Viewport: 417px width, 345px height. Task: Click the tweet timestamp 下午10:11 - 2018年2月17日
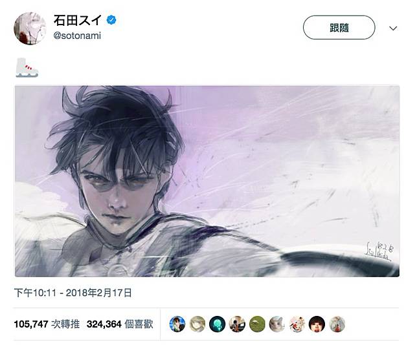pyautogui.click(x=73, y=293)
